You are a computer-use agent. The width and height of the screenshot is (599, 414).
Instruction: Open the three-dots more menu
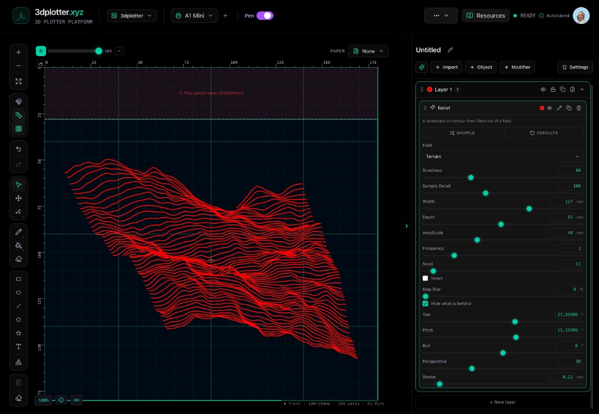(441, 16)
